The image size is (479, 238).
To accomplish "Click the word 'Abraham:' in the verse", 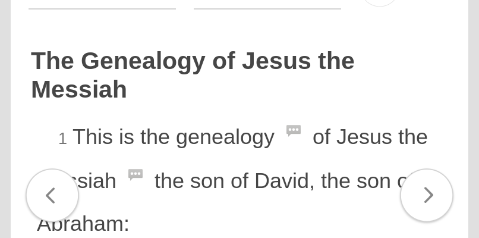I will (x=83, y=224).
